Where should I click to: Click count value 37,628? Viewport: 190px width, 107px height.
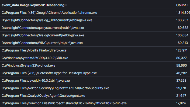tap(181, 81)
